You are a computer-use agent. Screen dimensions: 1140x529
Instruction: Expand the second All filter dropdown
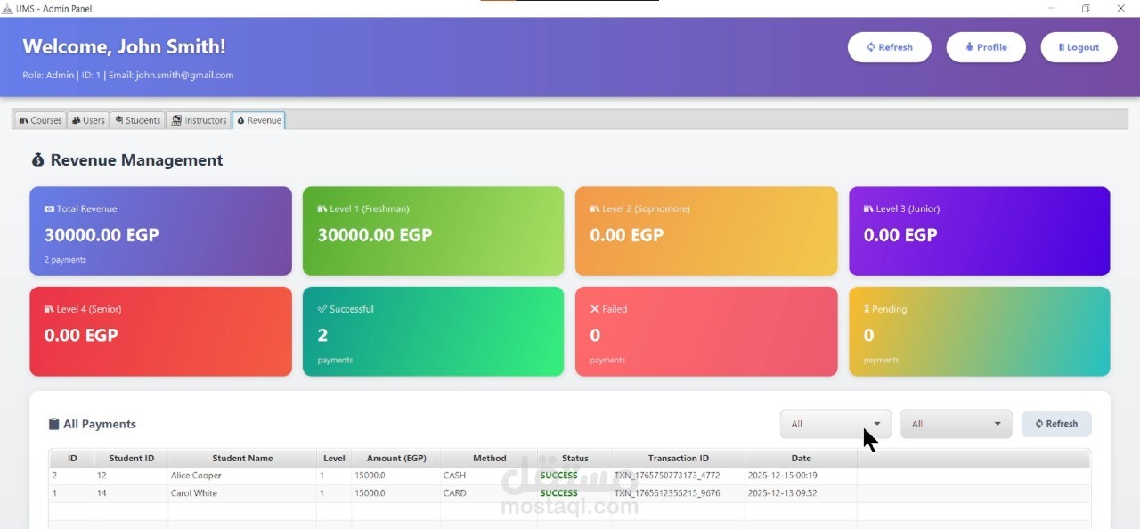(x=956, y=424)
